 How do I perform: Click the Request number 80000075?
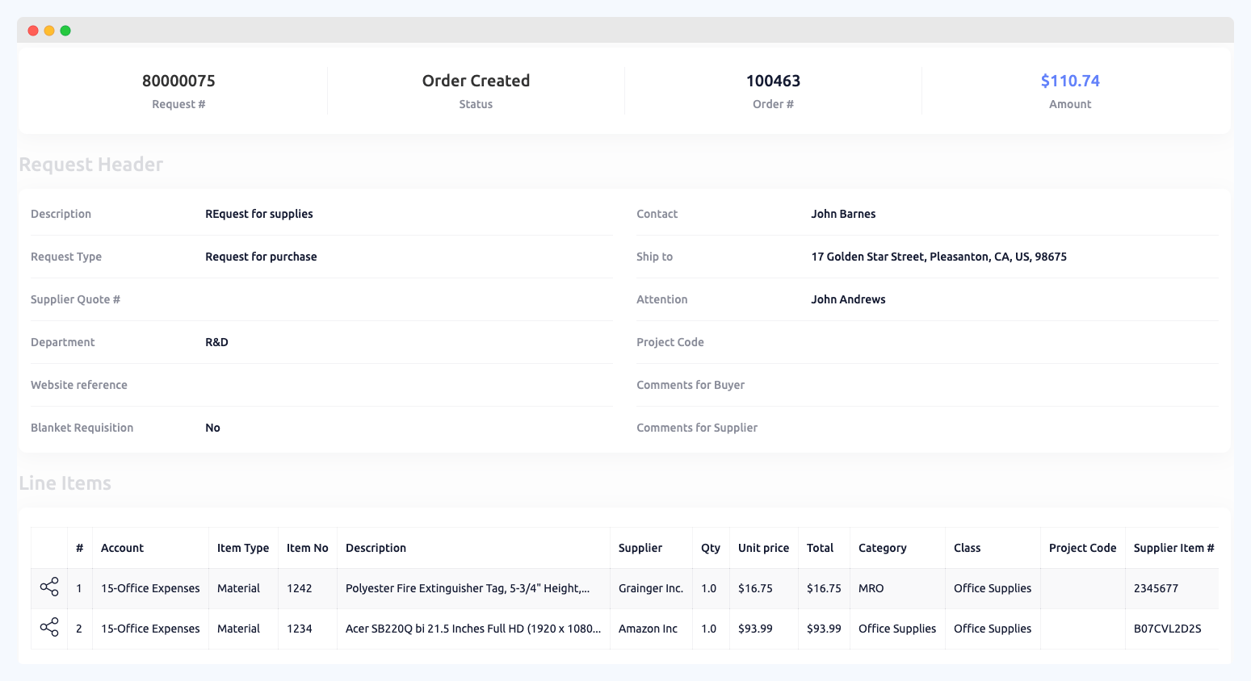point(178,81)
